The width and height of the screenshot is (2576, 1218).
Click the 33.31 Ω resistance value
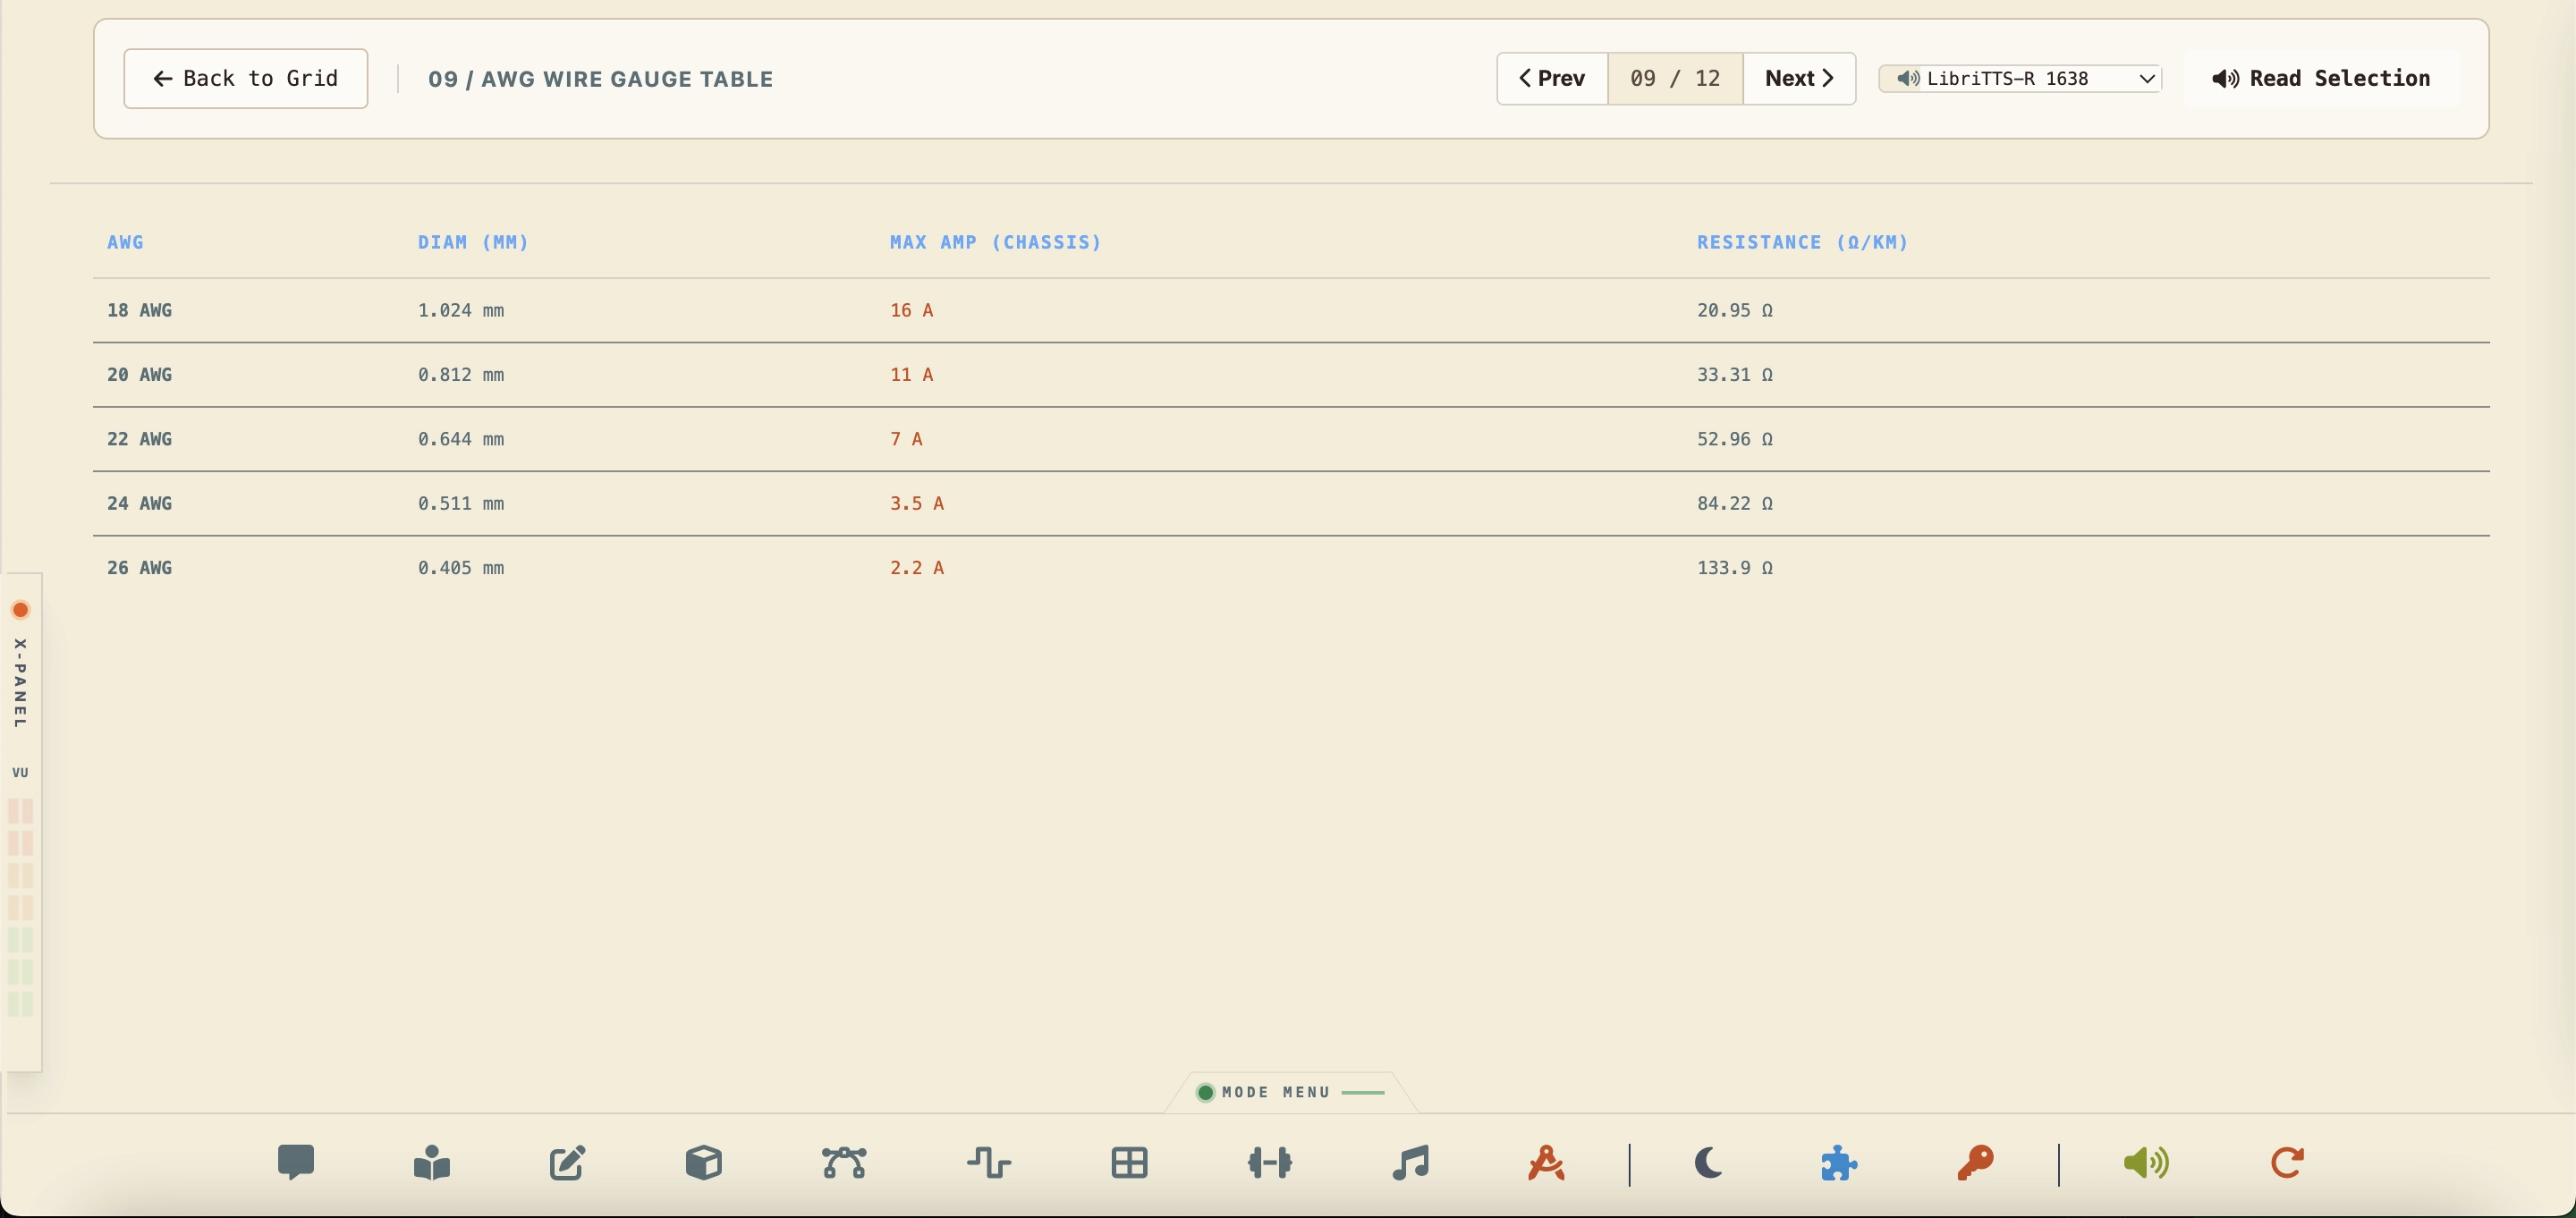tap(1735, 374)
